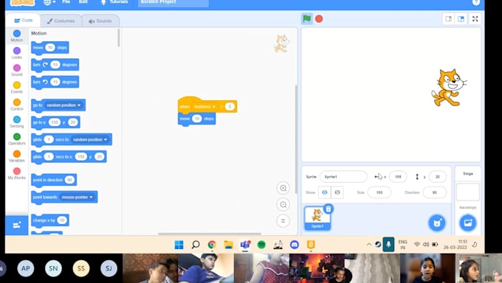502x283 pixels.
Task: Delete Sprite1 with trash icon
Action: pos(329,209)
